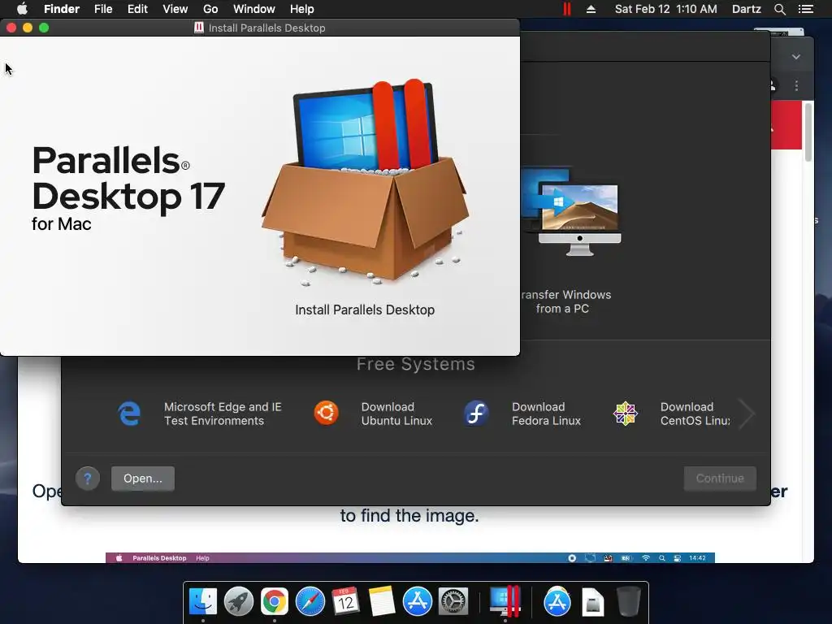The image size is (832, 624).
Task: Open the View menu
Action: pyautogui.click(x=175, y=9)
